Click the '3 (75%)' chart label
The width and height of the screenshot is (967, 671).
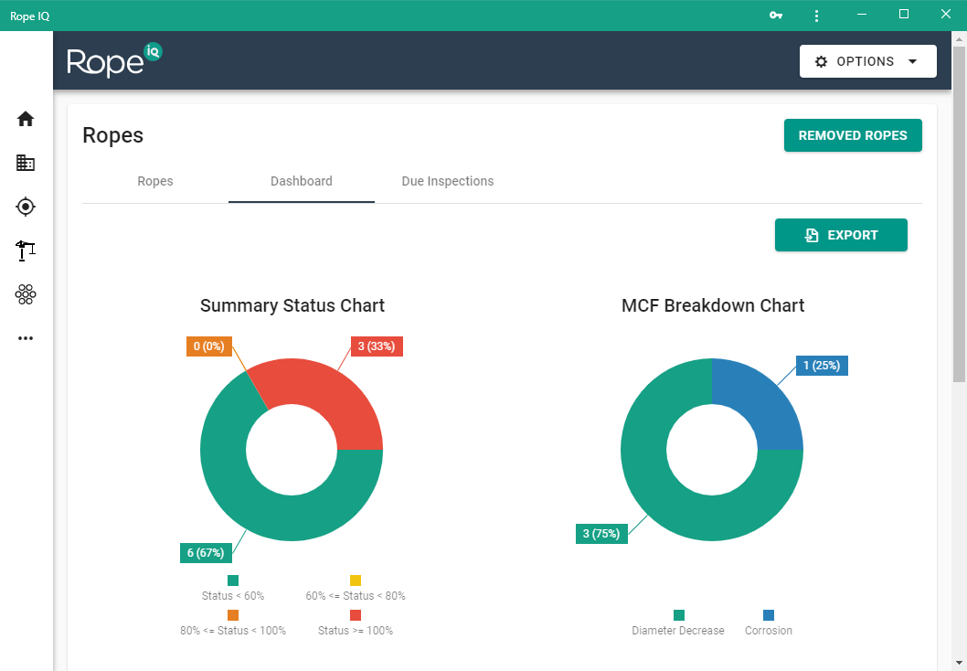coord(601,534)
